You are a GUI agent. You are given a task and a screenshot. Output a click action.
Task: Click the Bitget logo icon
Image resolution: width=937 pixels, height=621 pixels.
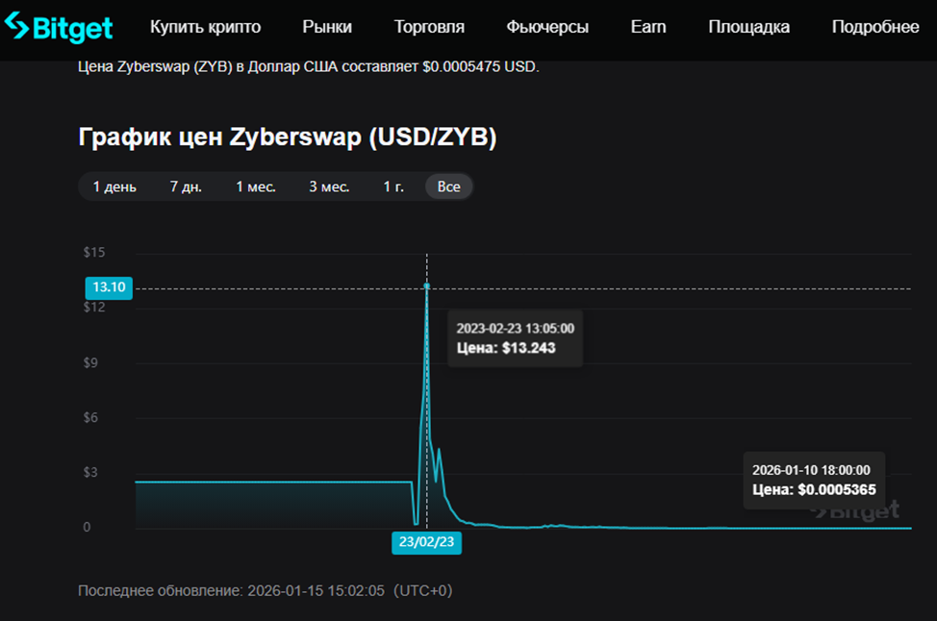[x=16, y=27]
